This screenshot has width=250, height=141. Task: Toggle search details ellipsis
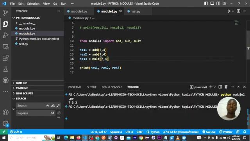point(59,118)
